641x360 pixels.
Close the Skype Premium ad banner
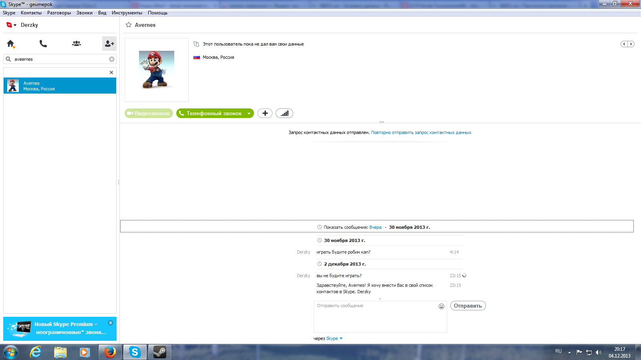pyautogui.click(x=111, y=323)
